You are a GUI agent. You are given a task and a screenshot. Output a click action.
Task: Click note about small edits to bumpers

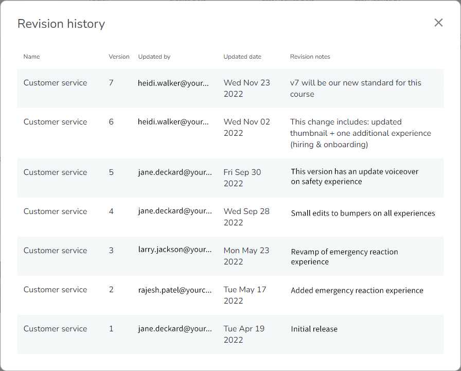(363, 214)
